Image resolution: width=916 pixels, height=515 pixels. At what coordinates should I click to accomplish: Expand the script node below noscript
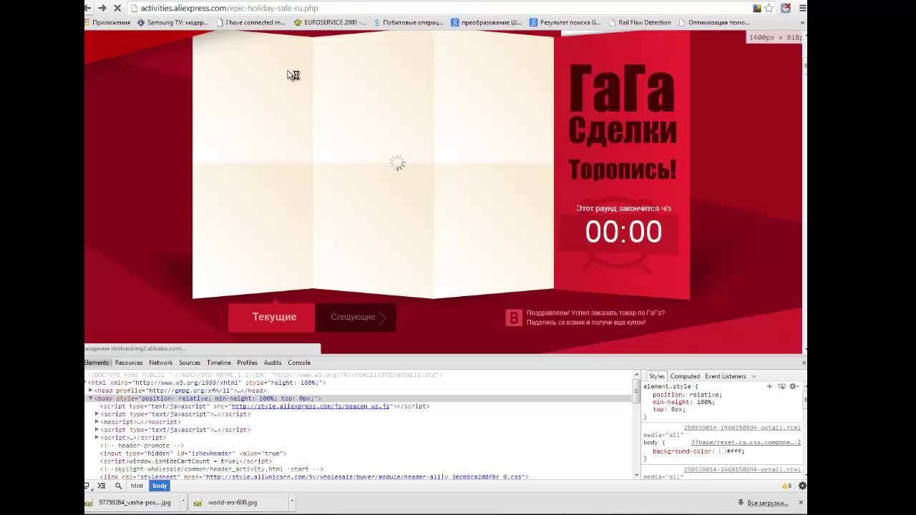pyautogui.click(x=97, y=430)
